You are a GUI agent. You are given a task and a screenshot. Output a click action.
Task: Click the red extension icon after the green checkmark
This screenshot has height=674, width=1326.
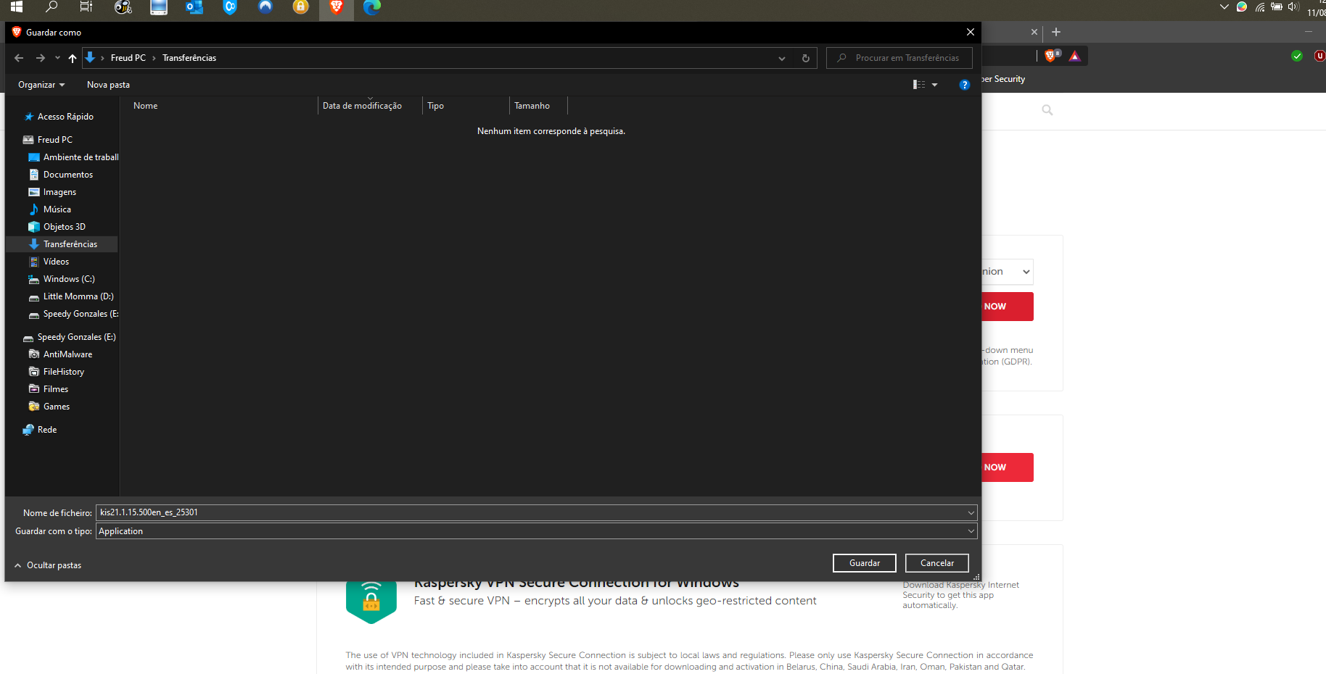click(x=1319, y=56)
